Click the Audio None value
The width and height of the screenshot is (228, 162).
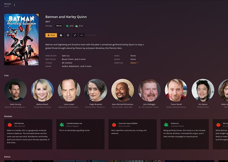[x=133, y=59]
